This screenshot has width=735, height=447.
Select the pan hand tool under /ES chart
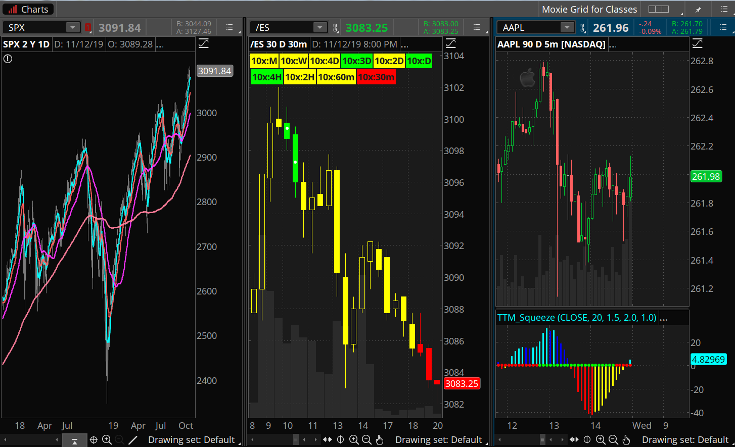click(380, 440)
